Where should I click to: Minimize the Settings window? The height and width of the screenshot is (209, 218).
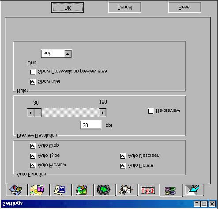tap(197, 204)
